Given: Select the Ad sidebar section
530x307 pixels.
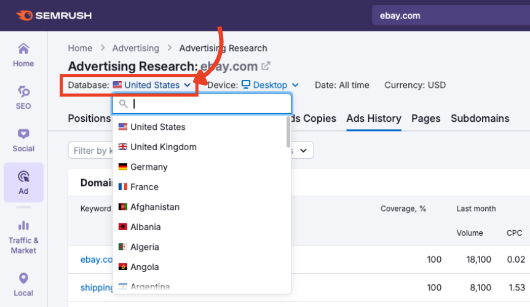Looking at the screenshot, I should pos(23,182).
